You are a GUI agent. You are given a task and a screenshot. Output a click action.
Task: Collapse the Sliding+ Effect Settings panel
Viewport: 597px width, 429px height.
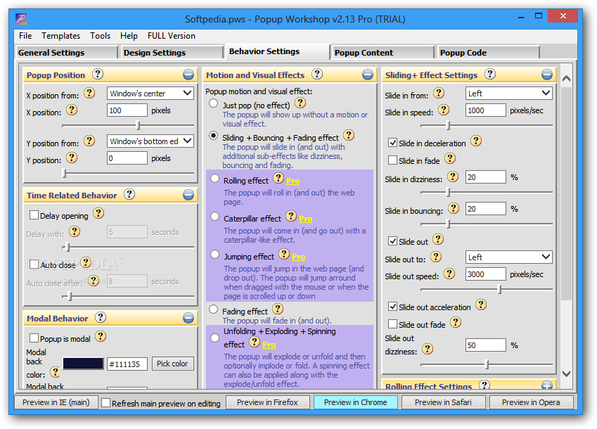point(547,75)
